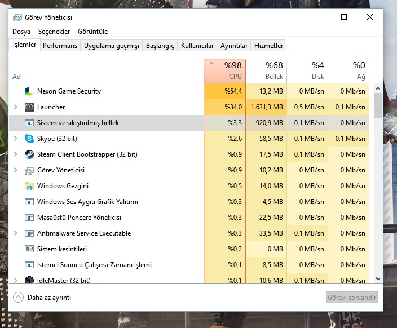Screen dimensions: 397x328
Task: Click the 58,5 MB memory cell
Action: (x=266, y=139)
